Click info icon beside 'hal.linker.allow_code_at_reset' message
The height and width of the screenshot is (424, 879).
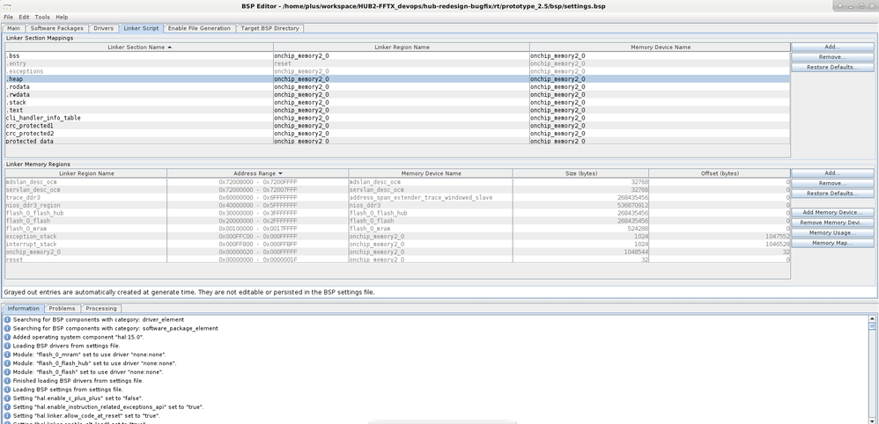pyautogui.click(x=7, y=415)
